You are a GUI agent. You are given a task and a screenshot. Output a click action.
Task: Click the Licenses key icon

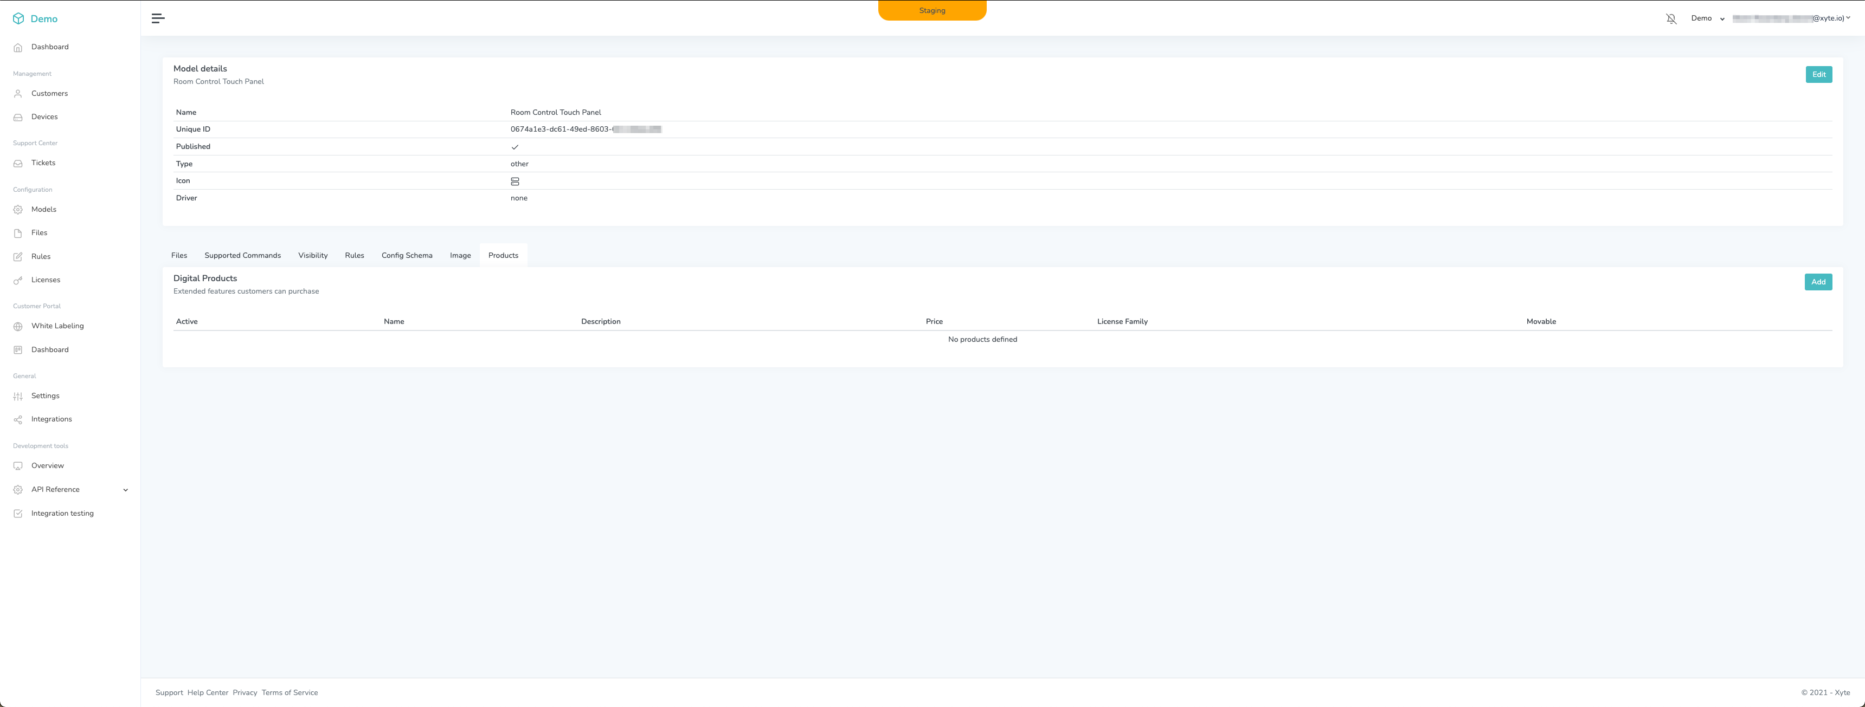point(18,280)
